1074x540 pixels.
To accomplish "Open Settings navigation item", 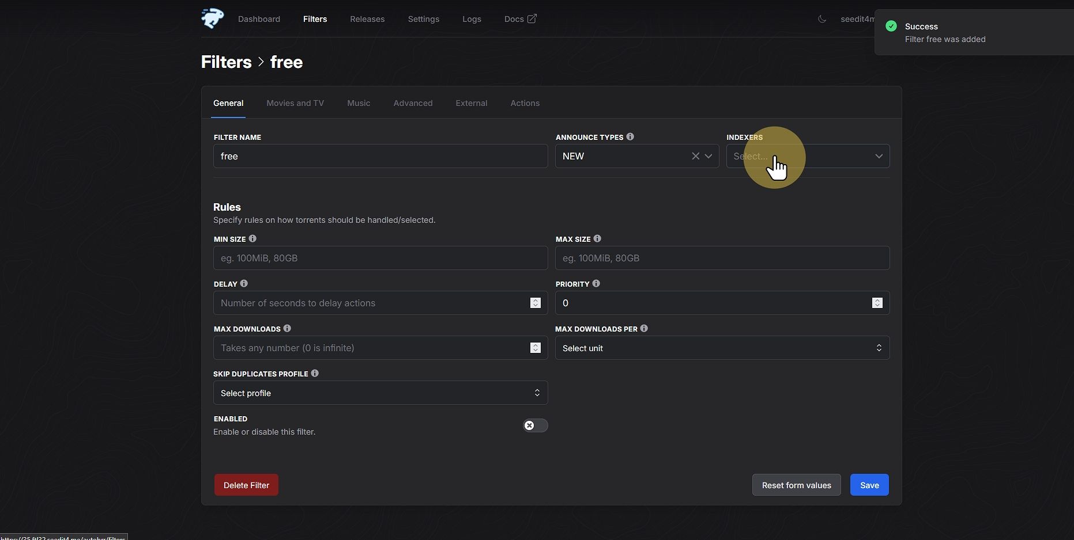I will [424, 19].
